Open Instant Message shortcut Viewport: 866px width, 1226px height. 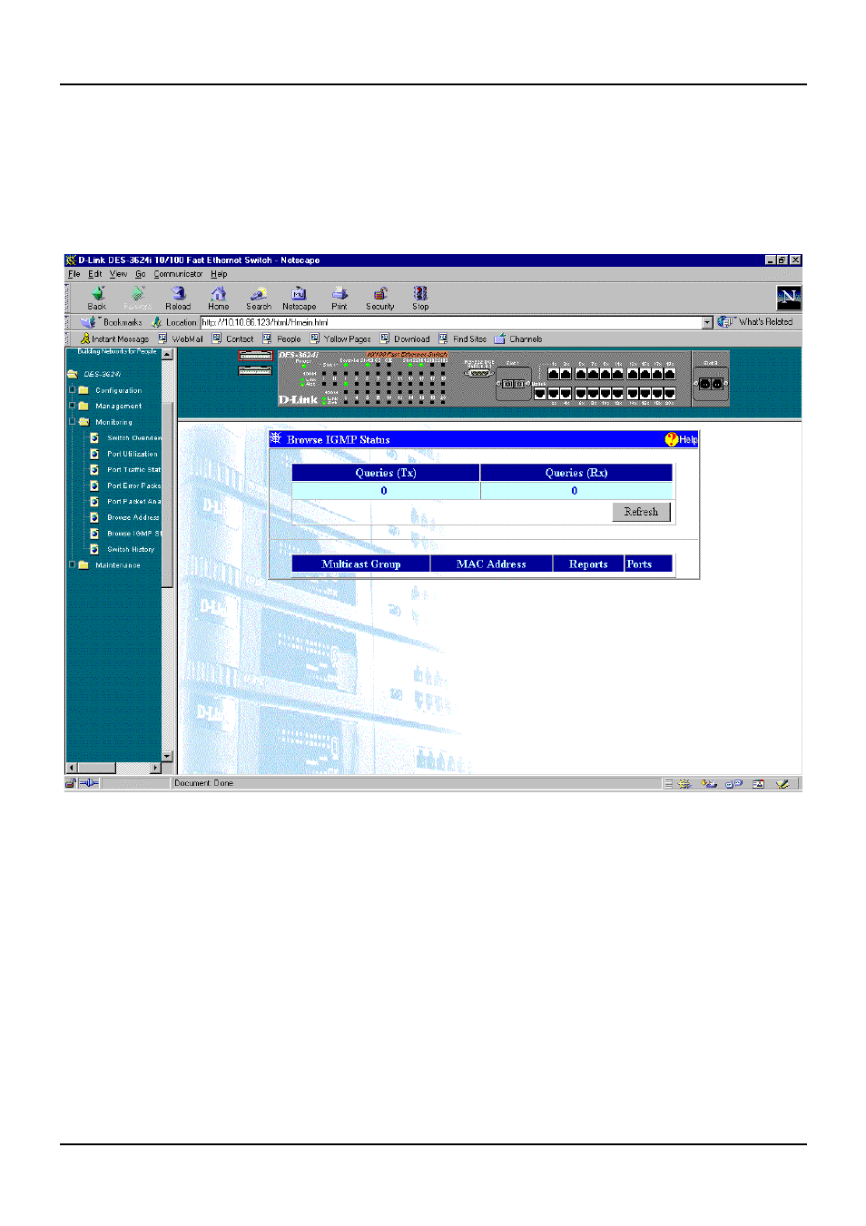pos(114,339)
